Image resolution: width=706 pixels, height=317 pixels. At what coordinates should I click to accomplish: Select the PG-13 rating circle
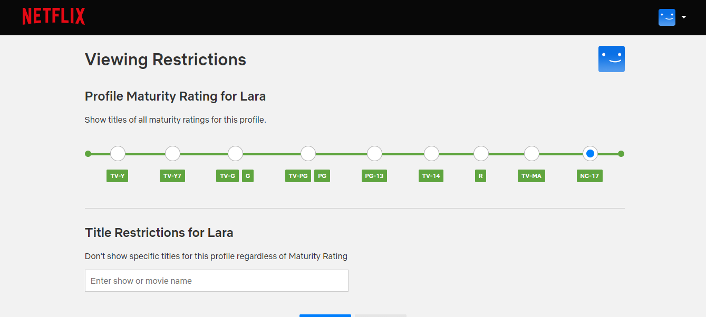point(374,154)
